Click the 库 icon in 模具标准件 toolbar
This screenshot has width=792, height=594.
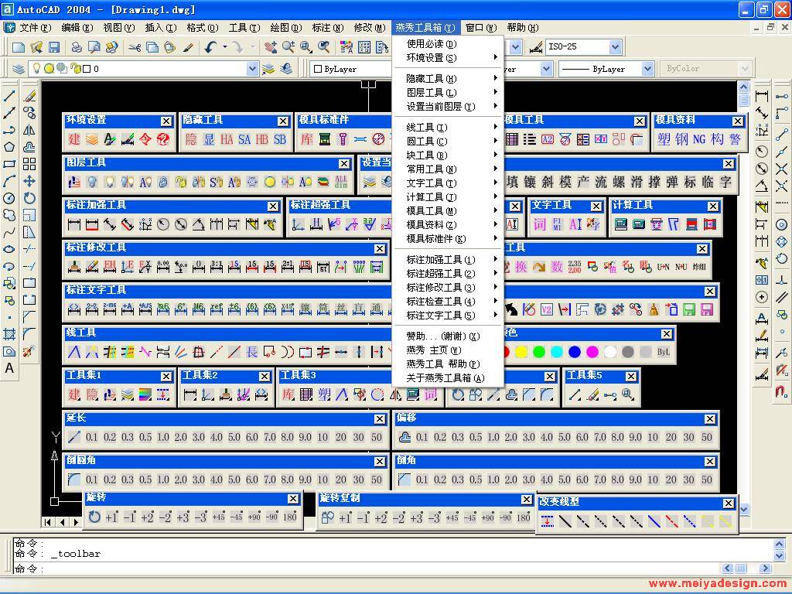coord(306,139)
